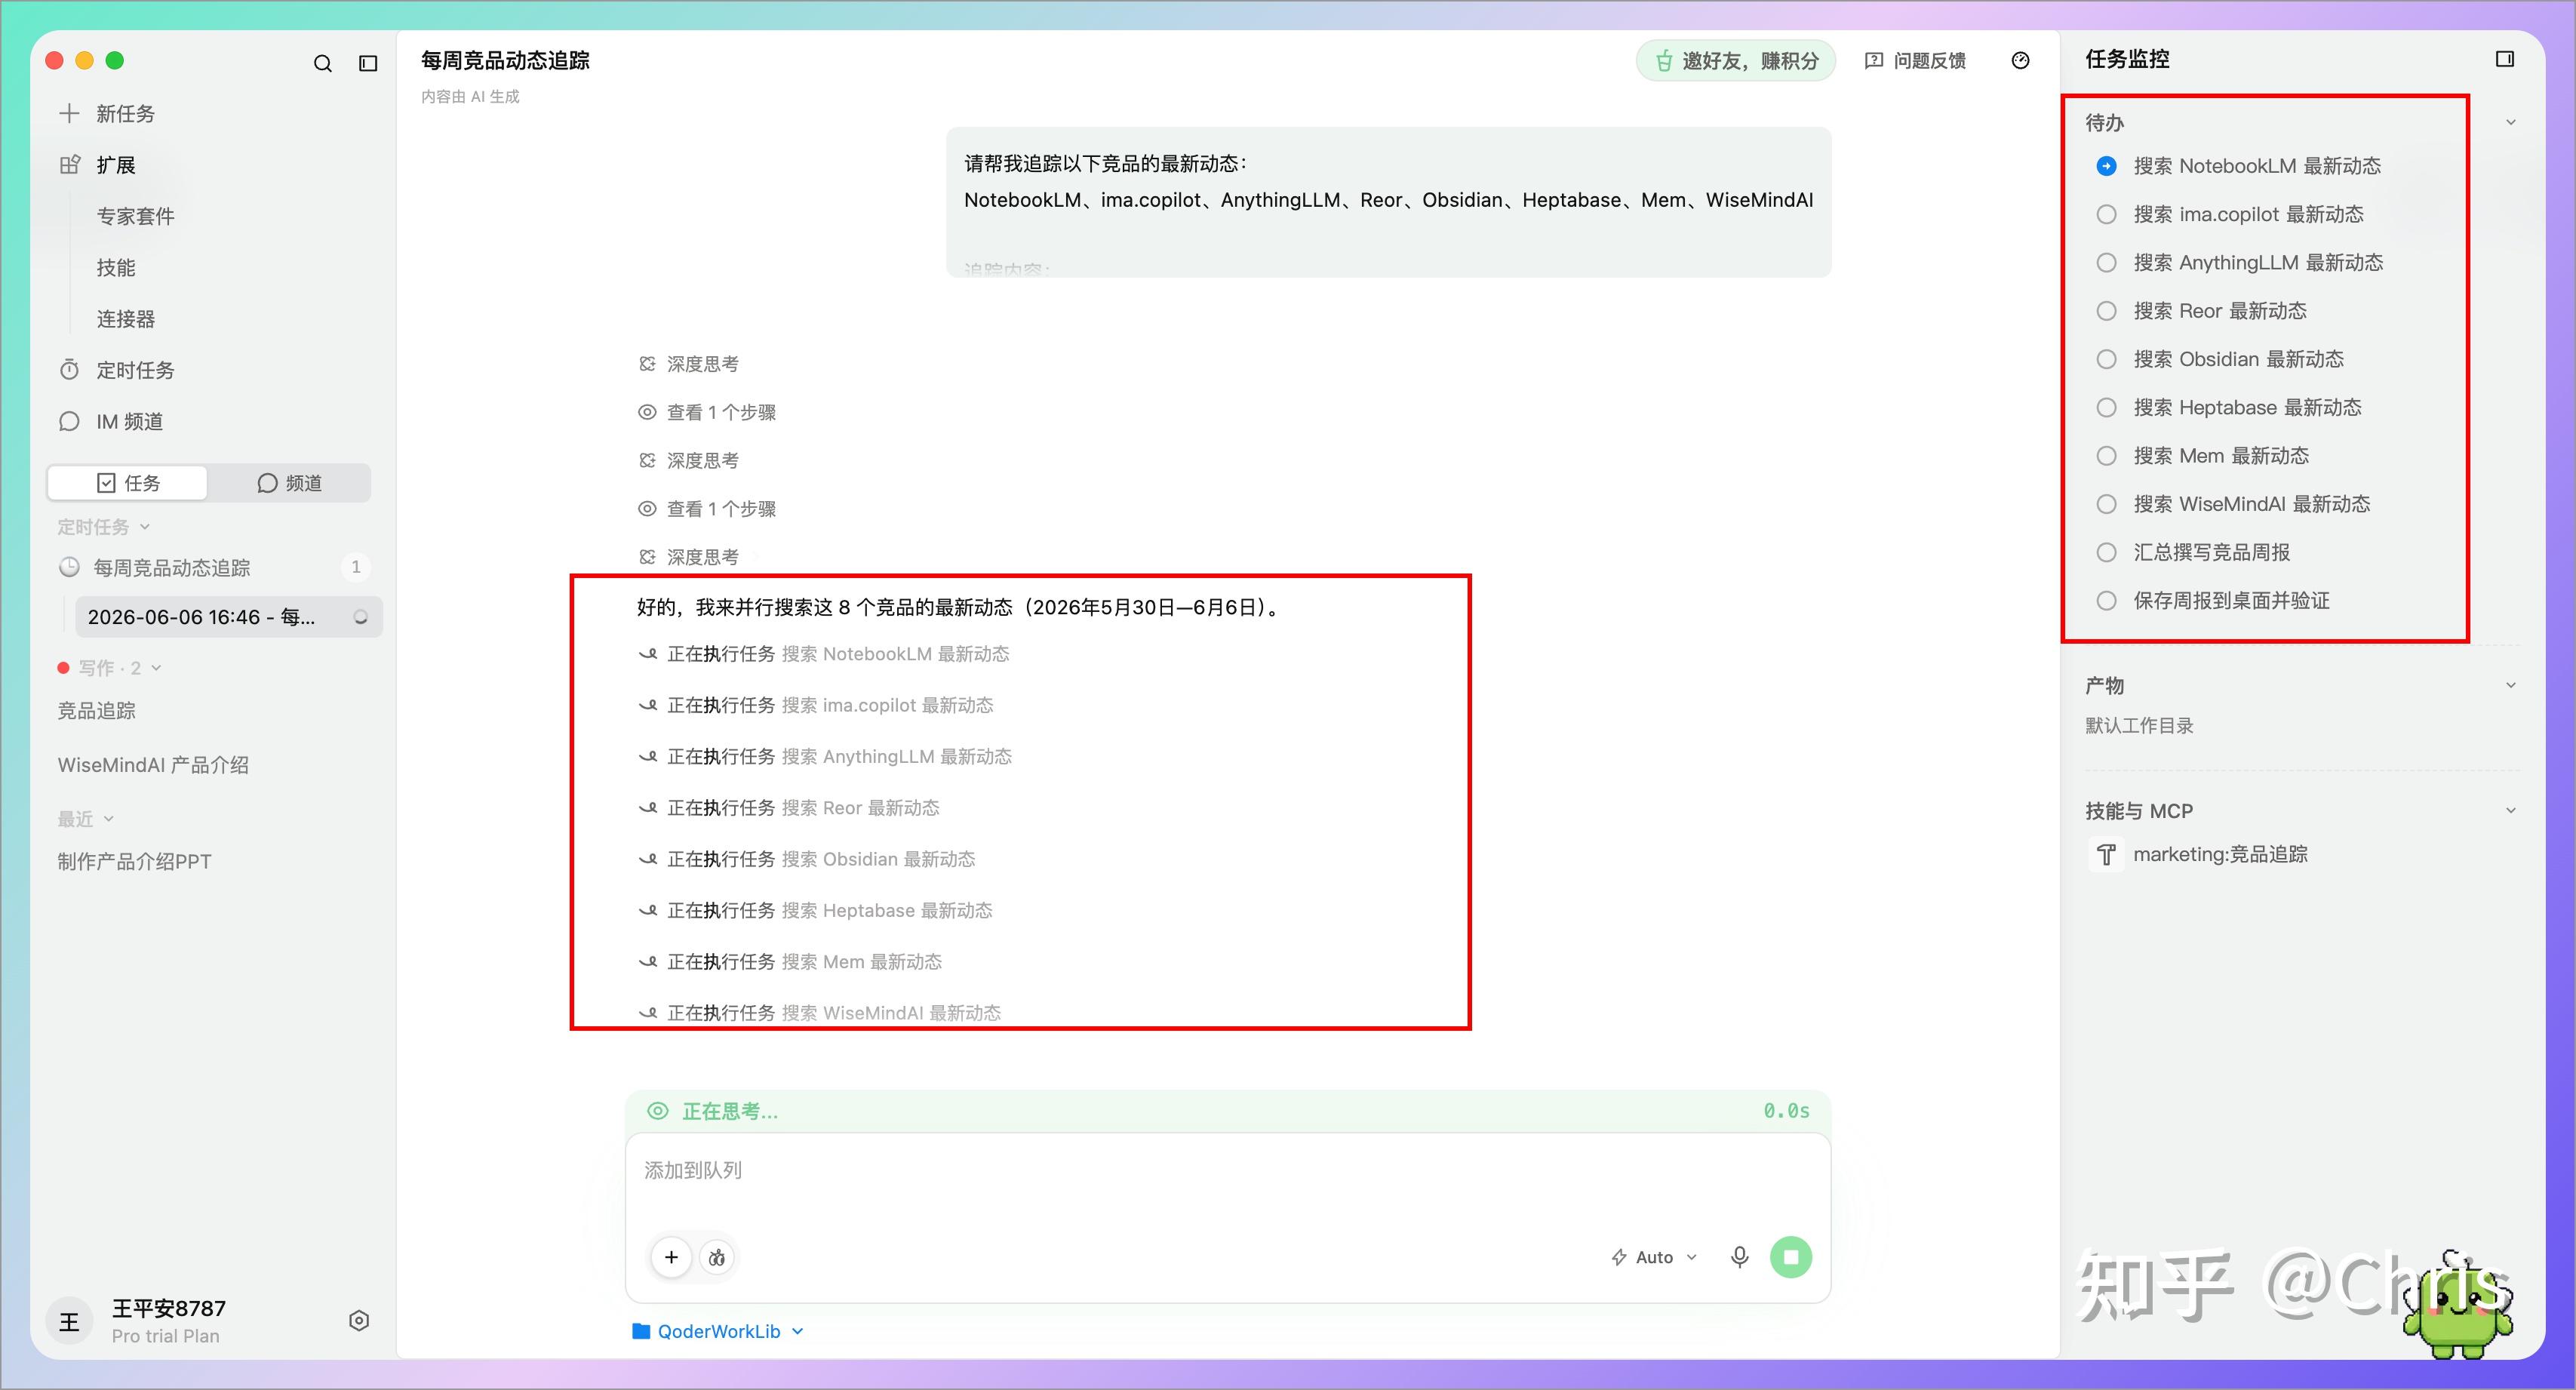Open running subtask 搜索 NotebookLM 最新动态

pos(824,654)
